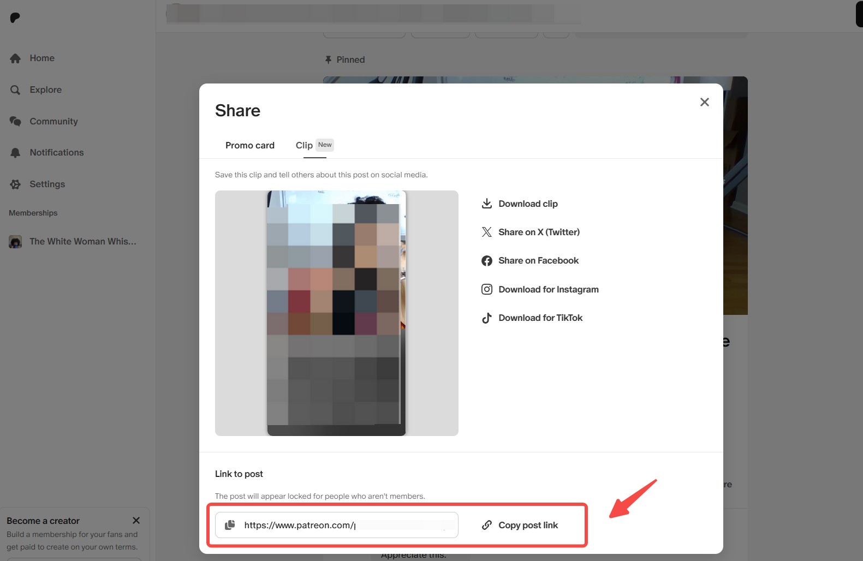
Task: Click the clip preview thumbnail
Action: click(336, 313)
